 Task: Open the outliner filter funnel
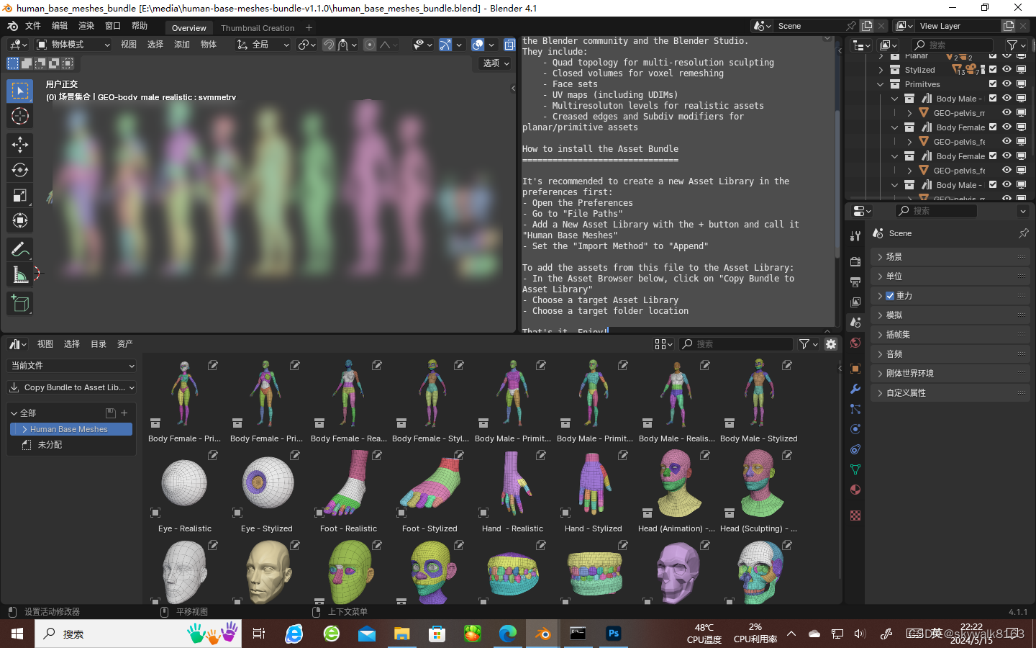(1013, 45)
